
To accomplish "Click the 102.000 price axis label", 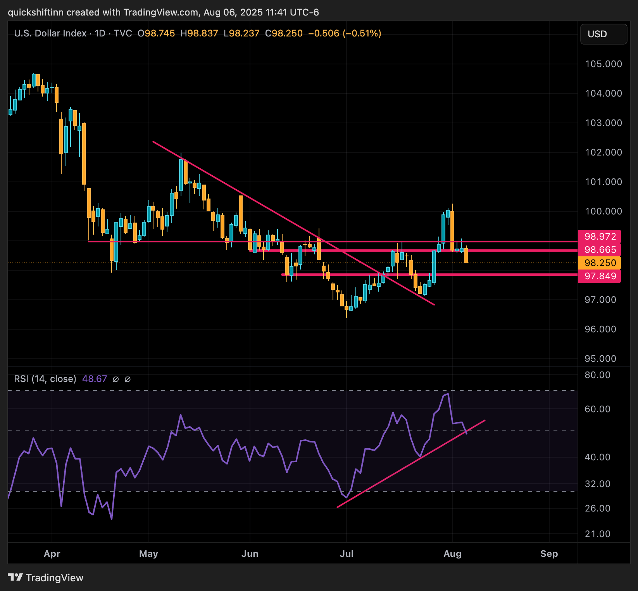I will tap(604, 152).
